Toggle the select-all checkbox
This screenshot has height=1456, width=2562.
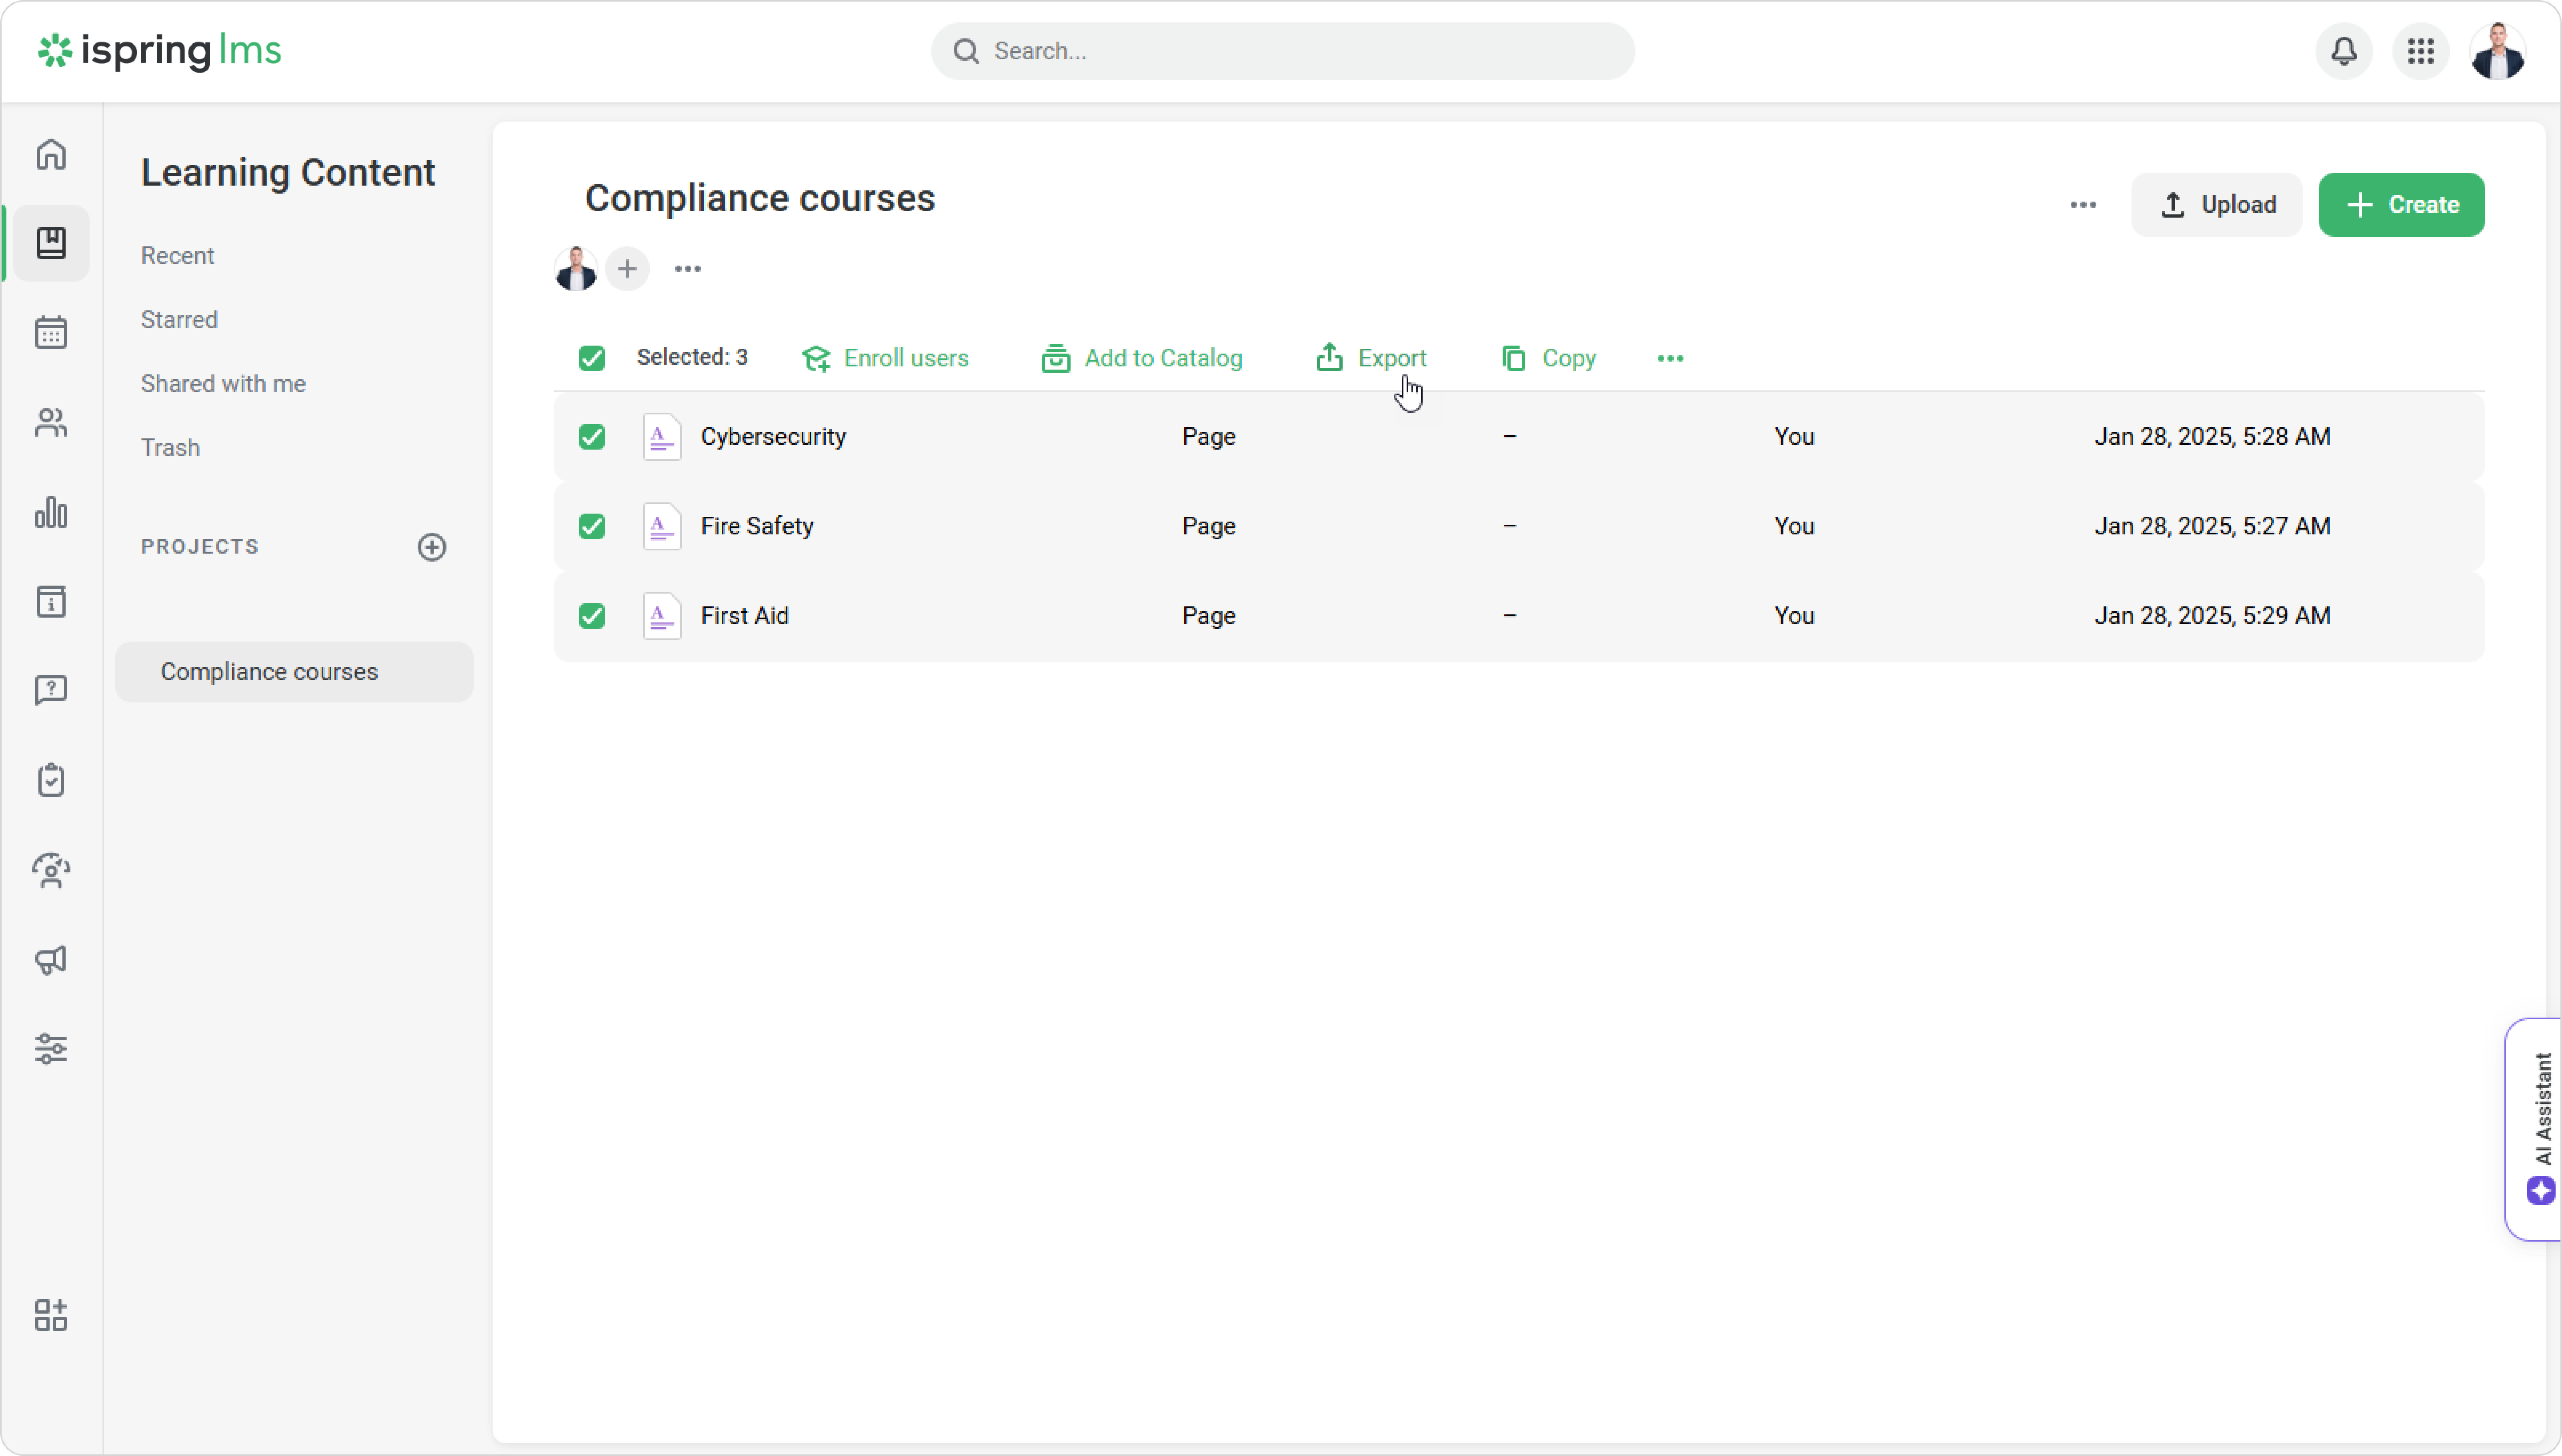[592, 358]
